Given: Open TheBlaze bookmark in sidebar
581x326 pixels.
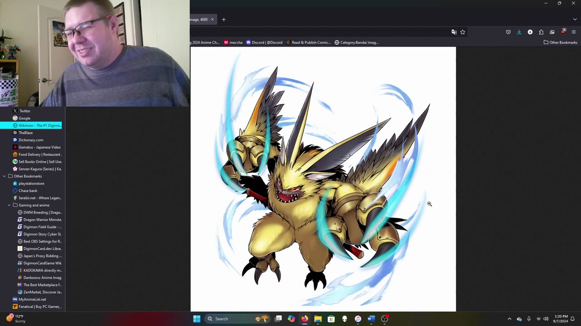Looking at the screenshot, I should [23, 133].
